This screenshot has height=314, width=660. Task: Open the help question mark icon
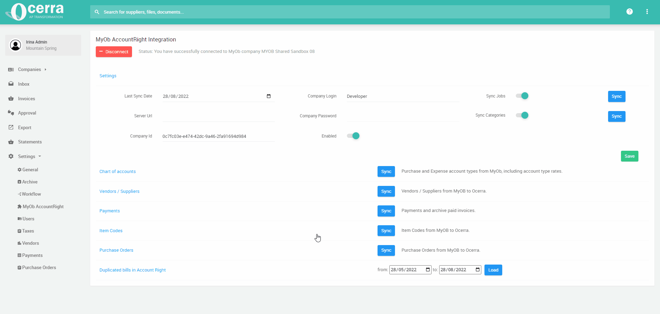(x=629, y=11)
